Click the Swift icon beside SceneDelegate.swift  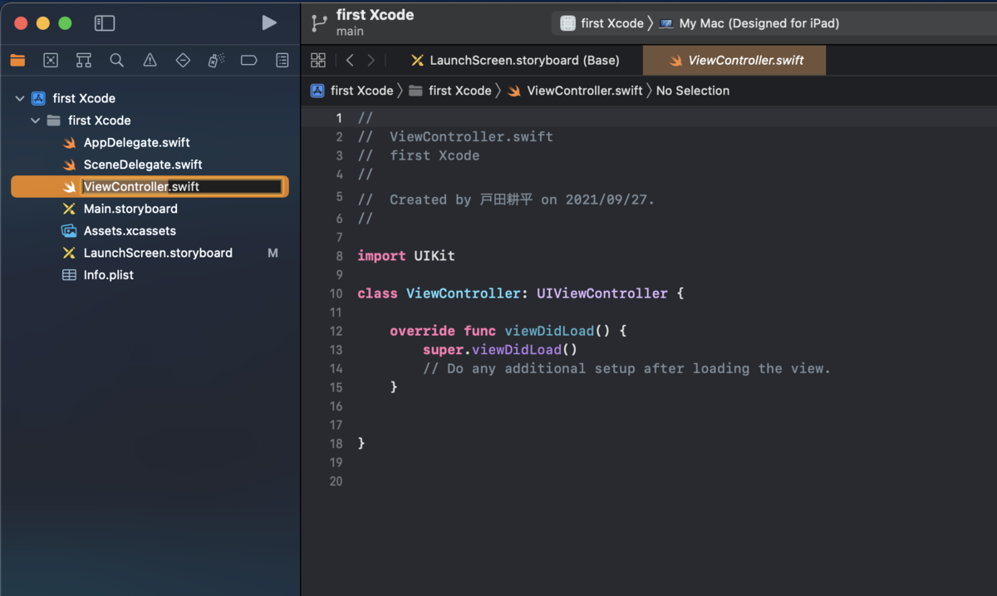coord(70,165)
